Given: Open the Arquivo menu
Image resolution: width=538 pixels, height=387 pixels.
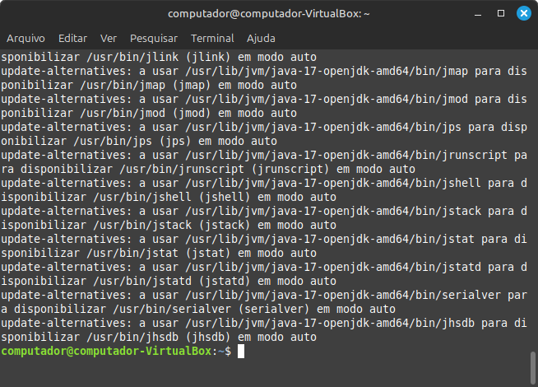Looking at the screenshot, I should pos(26,39).
